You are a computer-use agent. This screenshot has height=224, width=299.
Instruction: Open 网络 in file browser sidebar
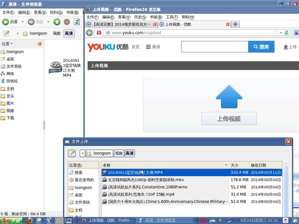(x=7, y=74)
